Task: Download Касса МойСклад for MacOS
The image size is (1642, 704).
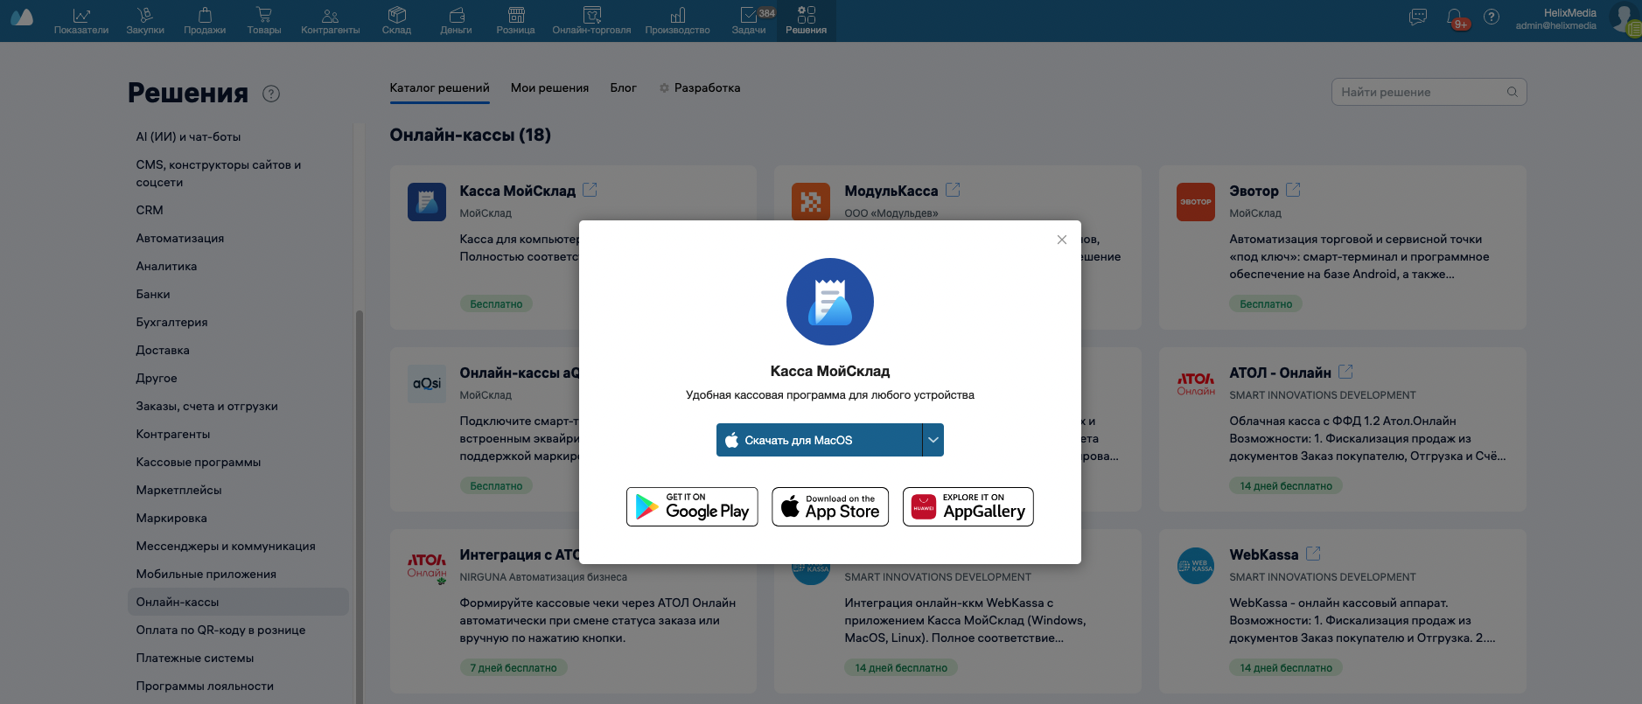Action: click(819, 440)
